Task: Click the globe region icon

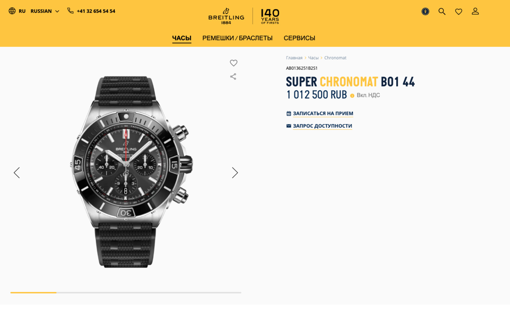Action: 12,11
